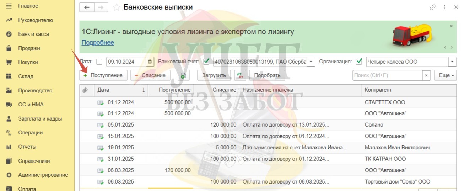Open the Склад section

[x=26, y=76]
